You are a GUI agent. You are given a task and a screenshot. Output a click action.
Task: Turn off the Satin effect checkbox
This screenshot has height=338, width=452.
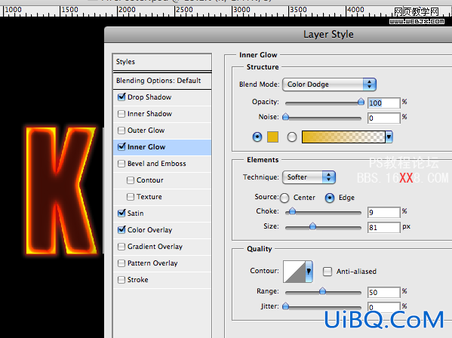click(x=121, y=214)
